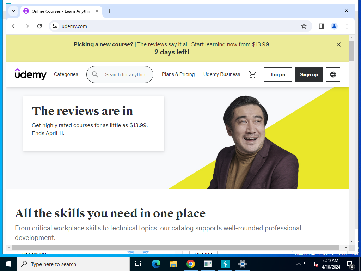The height and width of the screenshot is (271, 361).
Task: Expand the tab search chevron
Action: point(13,11)
